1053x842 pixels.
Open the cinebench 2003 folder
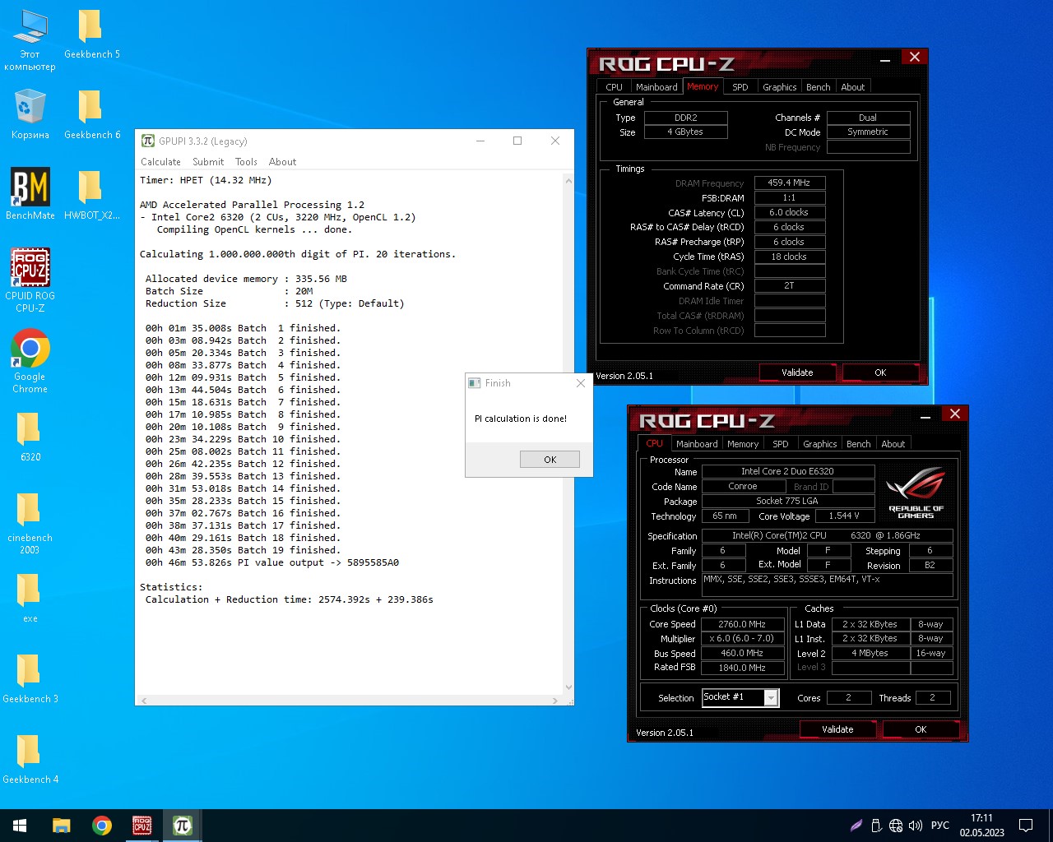[30, 523]
